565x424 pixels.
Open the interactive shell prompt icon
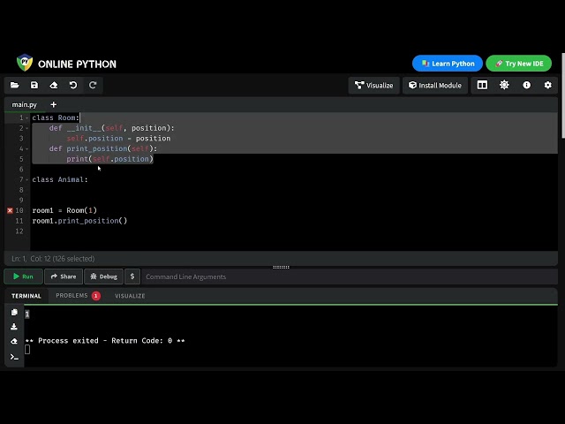(14, 357)
